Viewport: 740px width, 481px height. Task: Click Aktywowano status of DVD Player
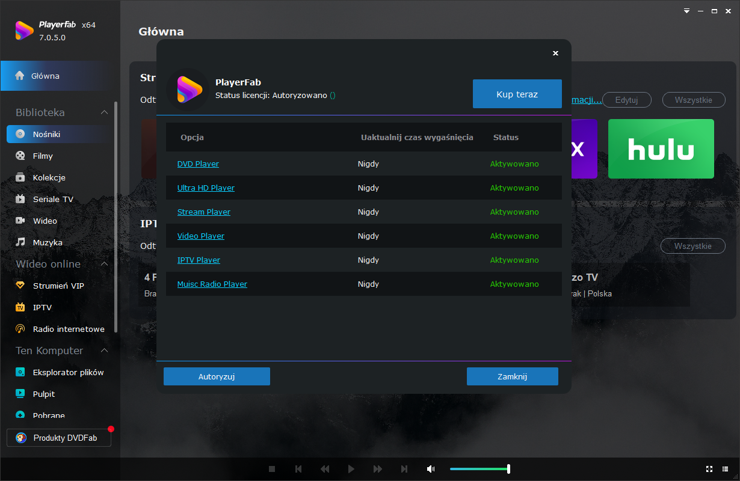coord(514,164)
